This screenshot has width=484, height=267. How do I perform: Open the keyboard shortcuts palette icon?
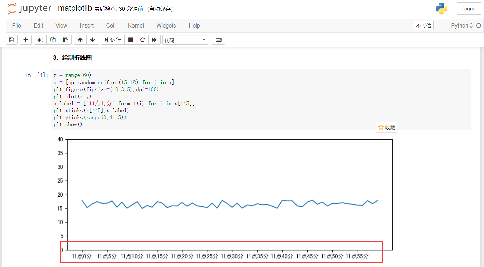[218, 39]
